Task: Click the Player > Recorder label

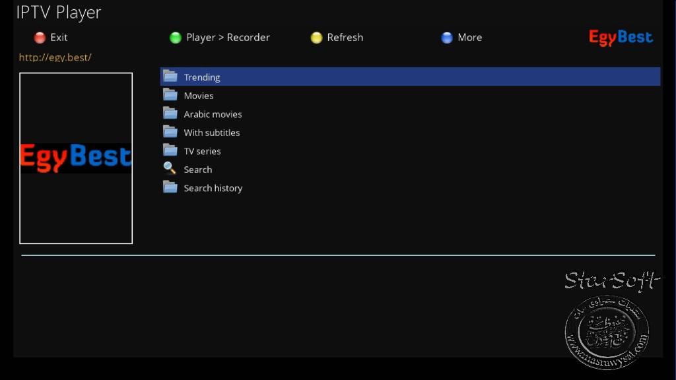Action: [x=228, y=38]
